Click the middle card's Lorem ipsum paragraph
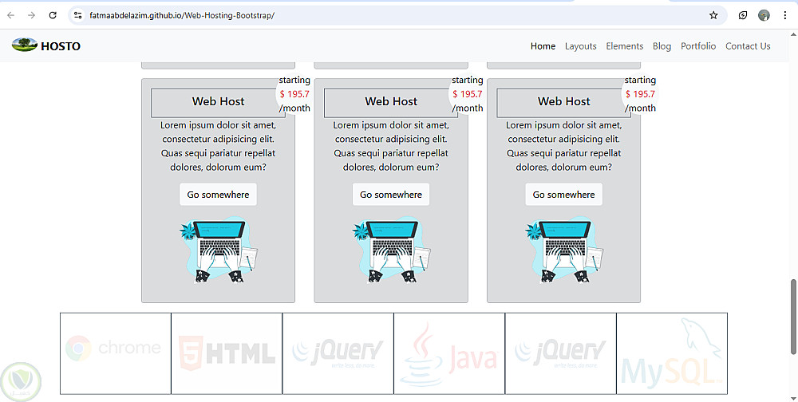 pyautogui.click(x=391, y=146)
